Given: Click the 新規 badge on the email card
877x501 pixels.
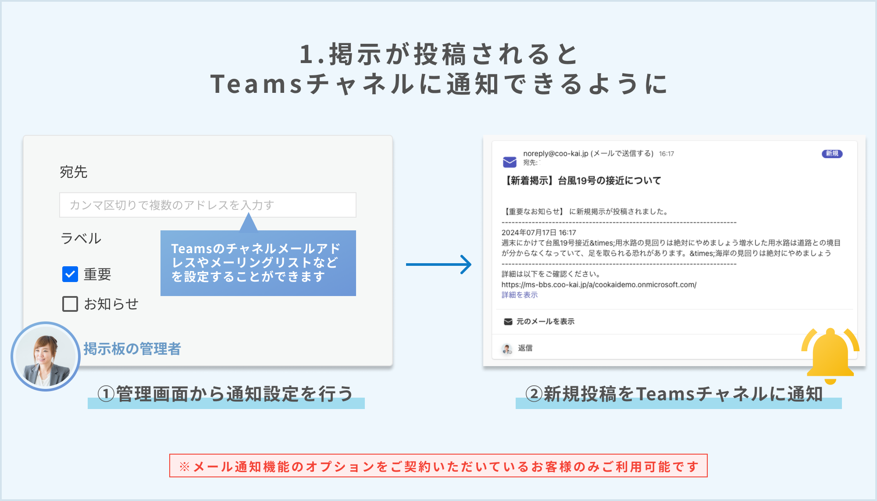Looking at the screenshot, I should [832, 154].
